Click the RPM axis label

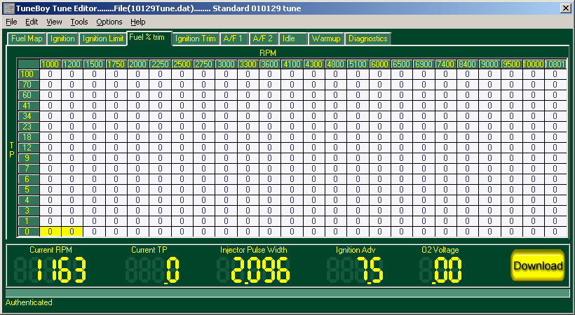pos(268,53)
